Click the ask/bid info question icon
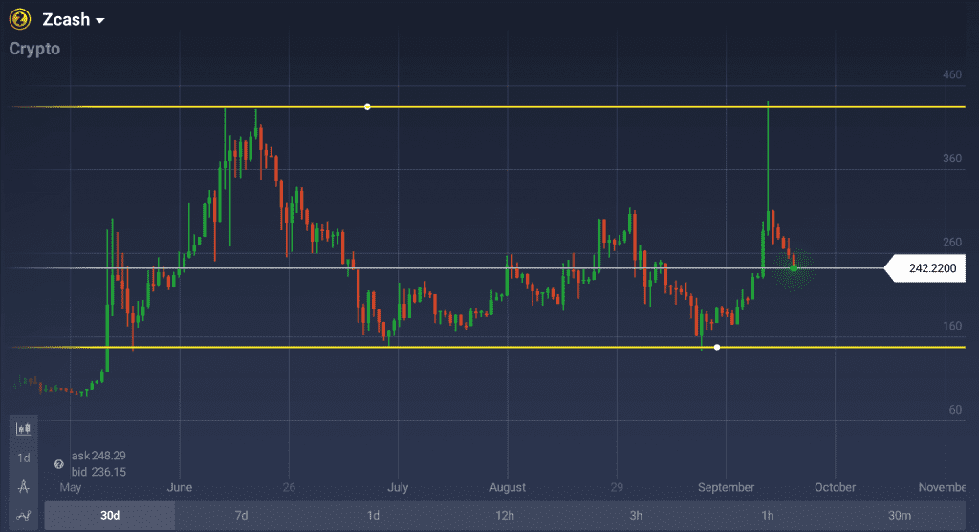This screenshot has width=979, height=532. pos(58,464)
